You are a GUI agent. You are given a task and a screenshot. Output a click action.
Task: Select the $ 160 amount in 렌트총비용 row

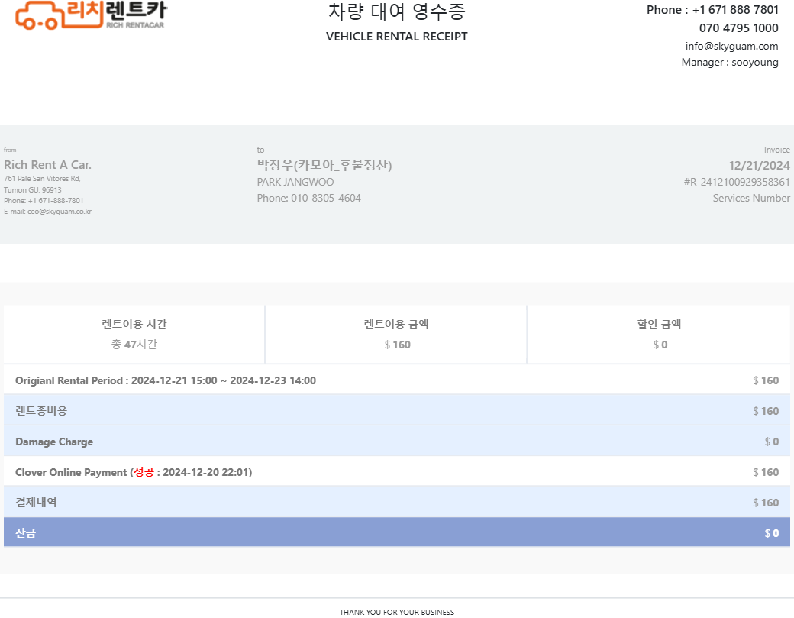pyautogui.click(x=766, y=411)
